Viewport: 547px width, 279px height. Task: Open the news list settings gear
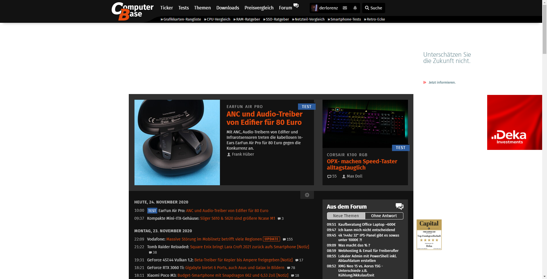pyautogui.click(x=307, y=195)
